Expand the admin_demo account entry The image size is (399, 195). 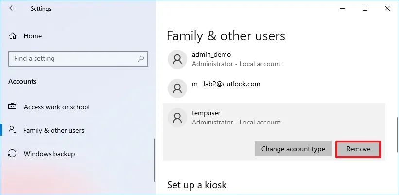click(274, 59)
